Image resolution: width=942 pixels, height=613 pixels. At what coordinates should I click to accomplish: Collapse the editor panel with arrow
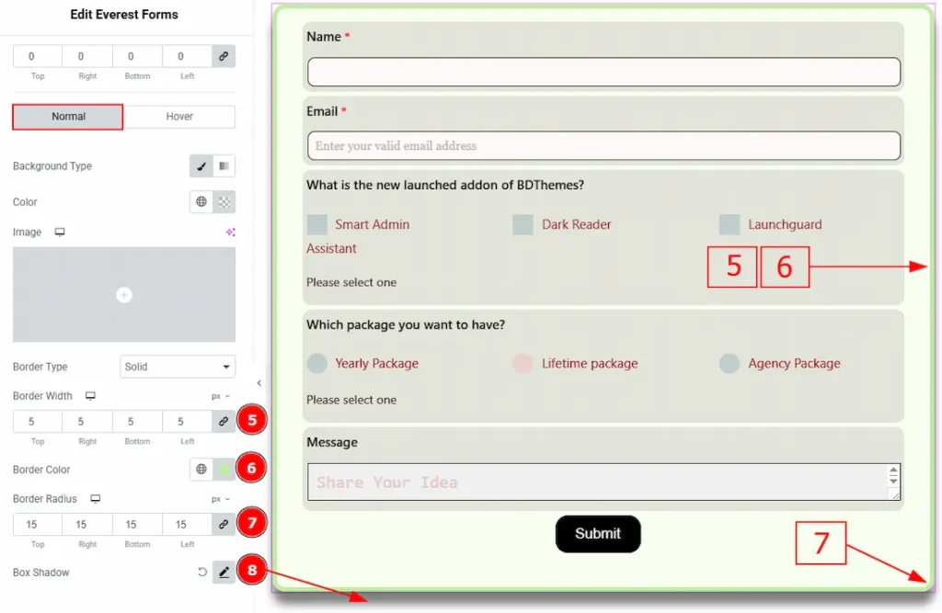tap(258, 383)
